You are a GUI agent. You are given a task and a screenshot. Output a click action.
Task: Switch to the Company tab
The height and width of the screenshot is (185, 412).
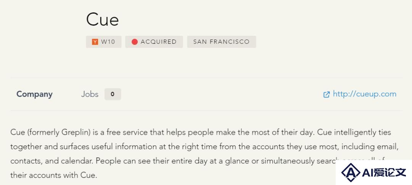click(x=34, y=94)
